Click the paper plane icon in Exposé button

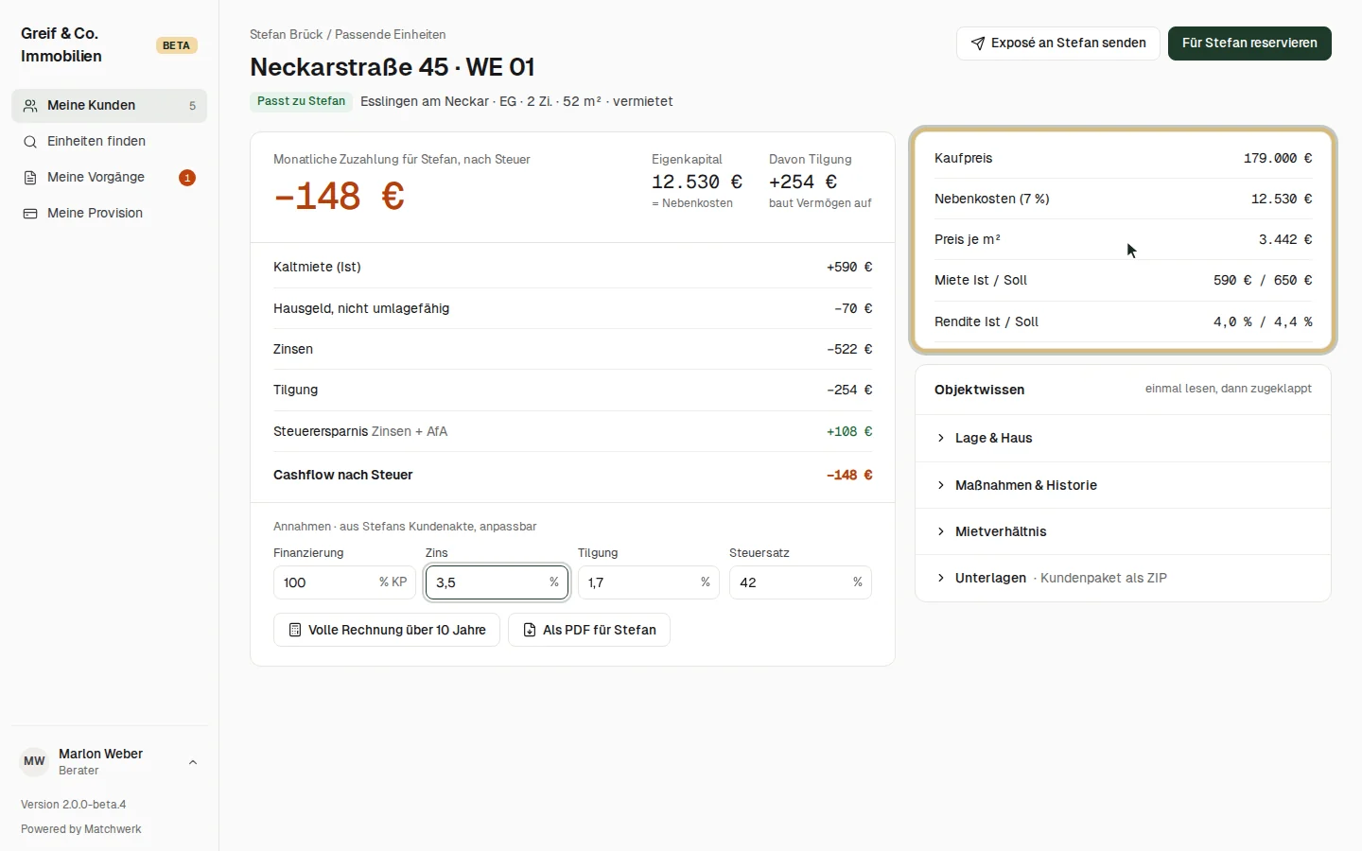pyautogui.click(x=978, y=43)
